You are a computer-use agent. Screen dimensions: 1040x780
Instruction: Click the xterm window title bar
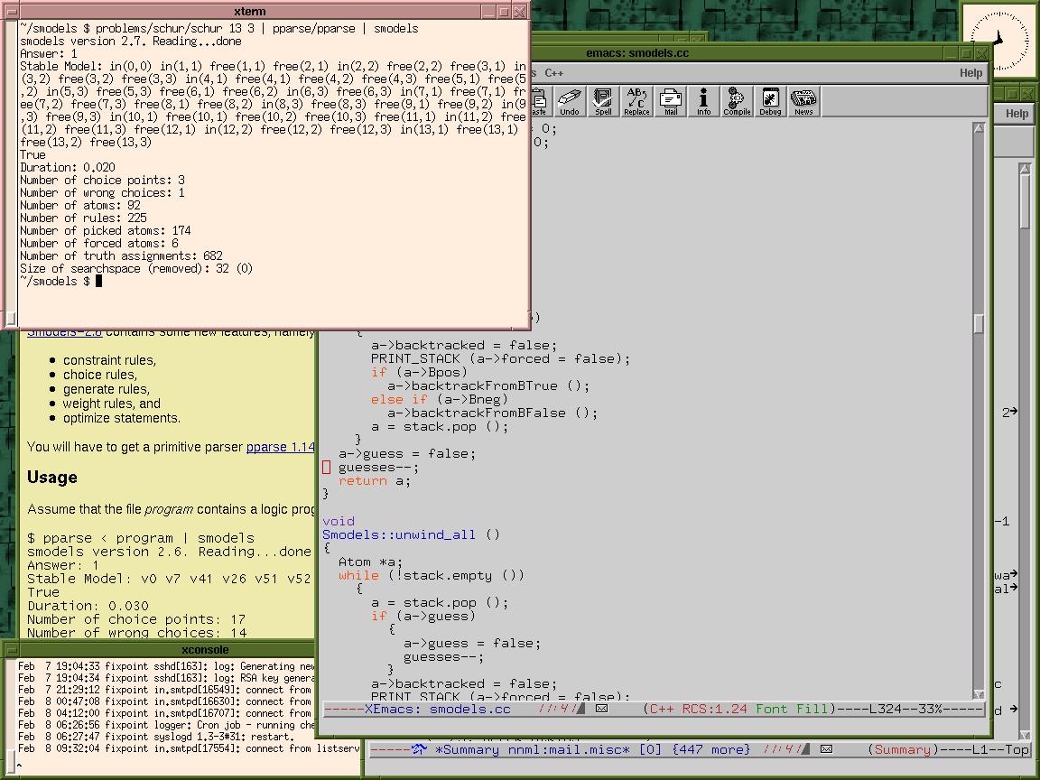coord(249,12)
